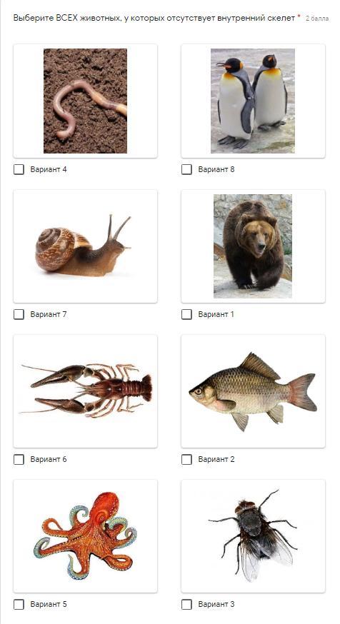Click the question title about внутренний скелет
Viewport: 340px width, 624px height.
pyautogui.click(x=154, y=18)
